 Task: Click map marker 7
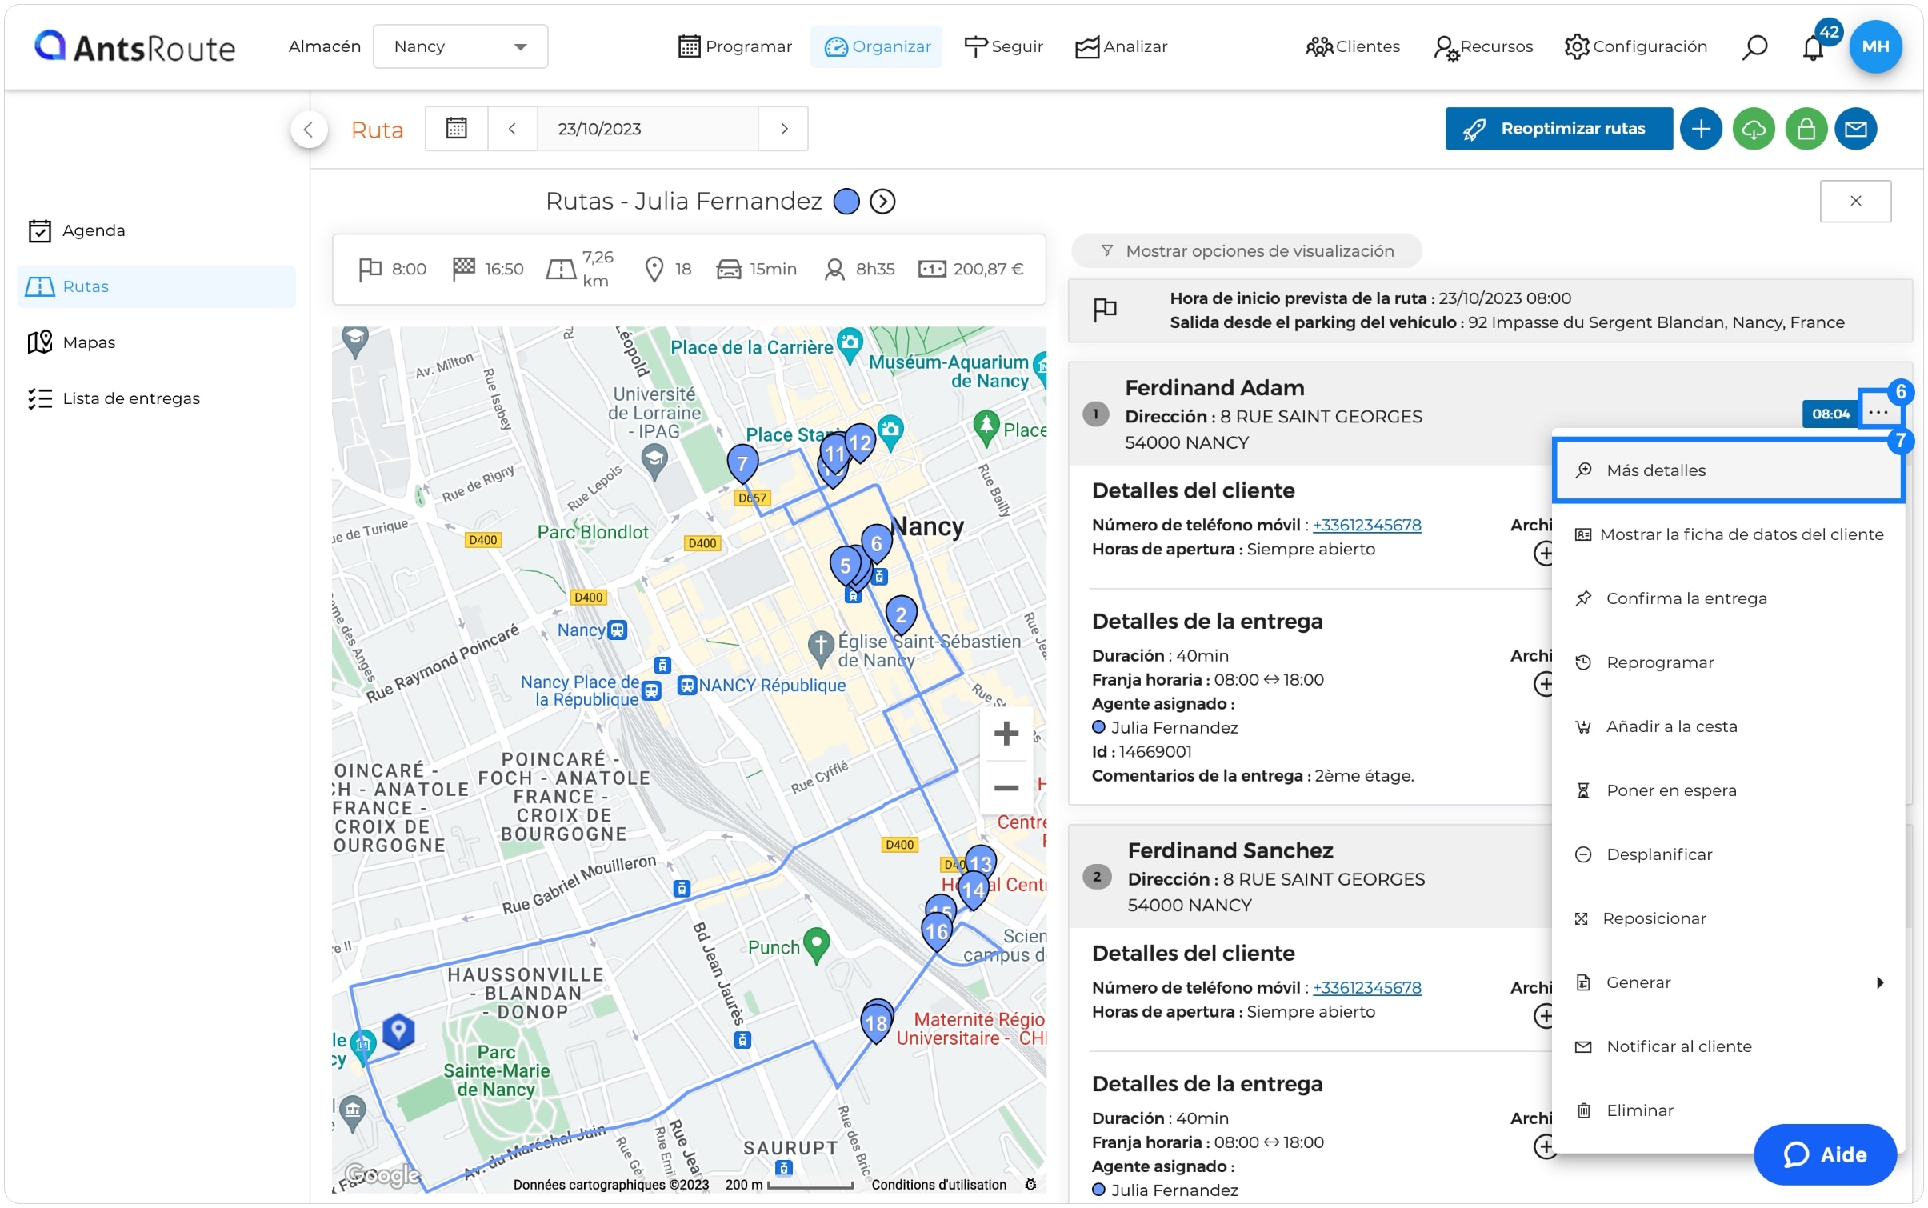[742, 463]
